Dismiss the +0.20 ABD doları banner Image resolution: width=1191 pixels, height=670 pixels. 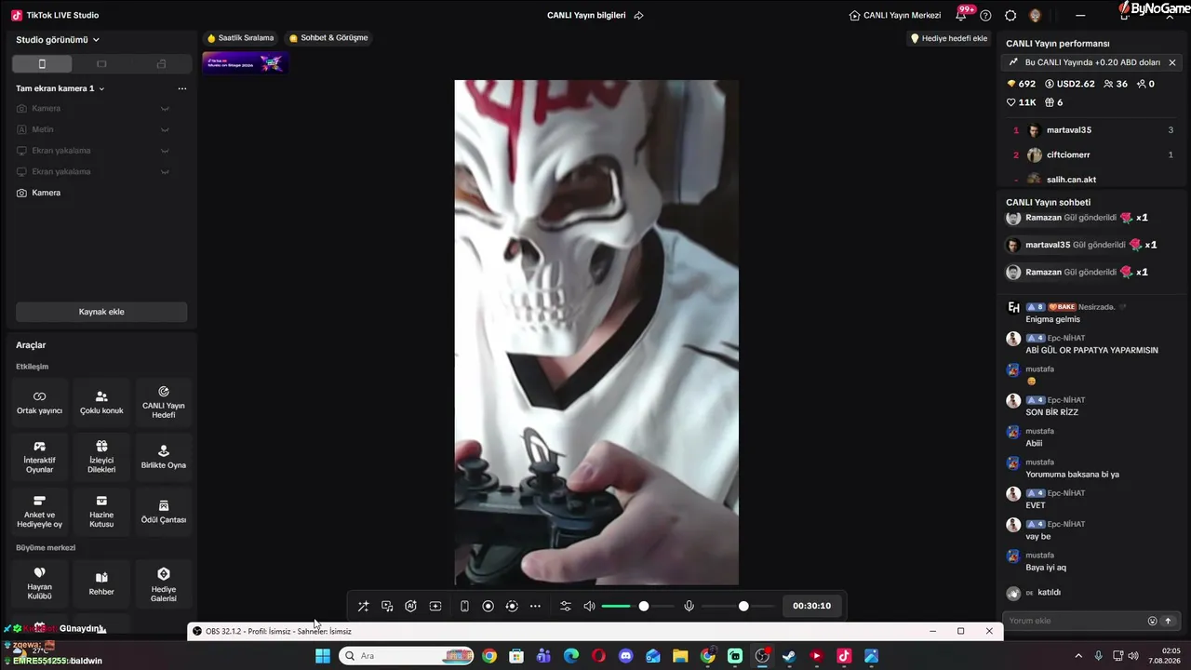[x=1172, y=62]
